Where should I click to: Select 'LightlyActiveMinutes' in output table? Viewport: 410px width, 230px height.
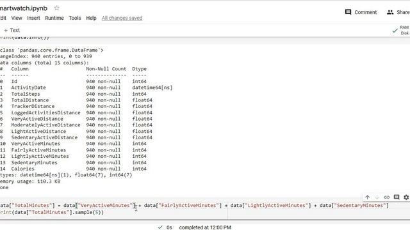tap(40, 156)
